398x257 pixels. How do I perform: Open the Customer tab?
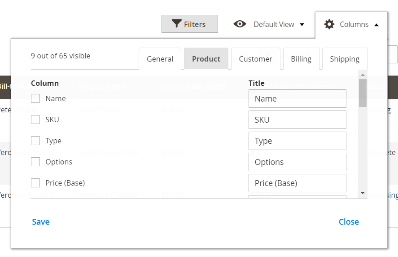coord(256,59)
